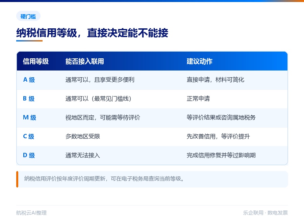Click the cell 正常申请
The height and width of the screenshot is (224, 304).
(x=198, y=99)
